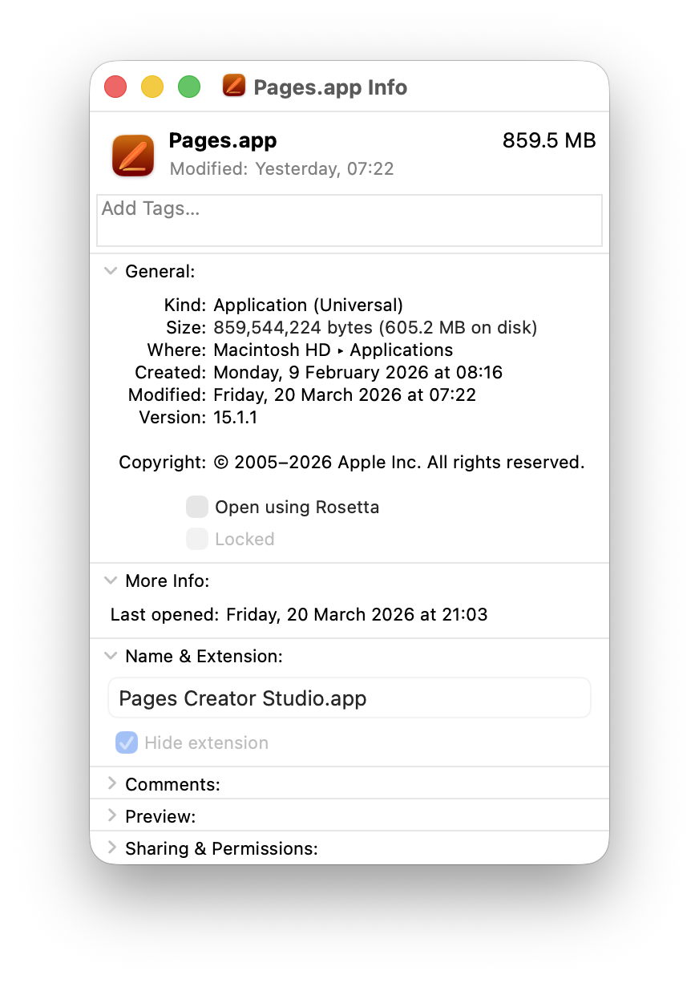Toggle the Locked checkbox

(x=197, y=539)
